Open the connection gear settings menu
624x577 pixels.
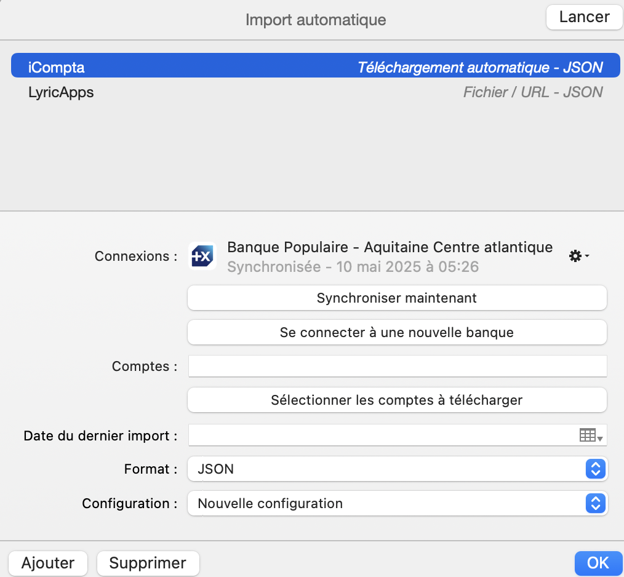click(578, 256)
